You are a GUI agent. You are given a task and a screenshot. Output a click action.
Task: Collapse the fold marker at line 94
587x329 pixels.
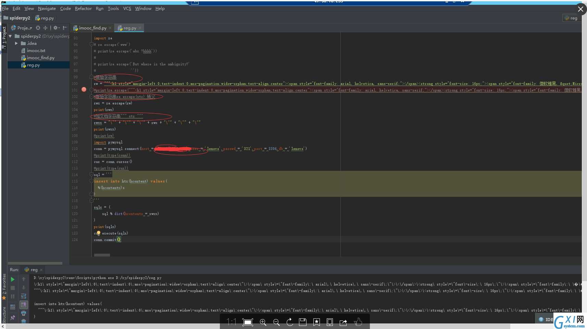click(x=91, y=45)
